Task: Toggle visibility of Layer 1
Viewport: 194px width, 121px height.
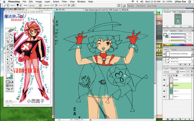Action: [x=164, y=97]
